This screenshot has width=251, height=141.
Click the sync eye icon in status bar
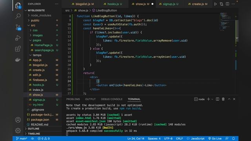pyautogui.click(x=32, y=139)
